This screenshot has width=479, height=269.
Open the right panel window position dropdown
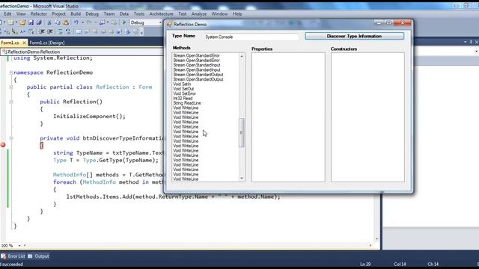[466, 42]
